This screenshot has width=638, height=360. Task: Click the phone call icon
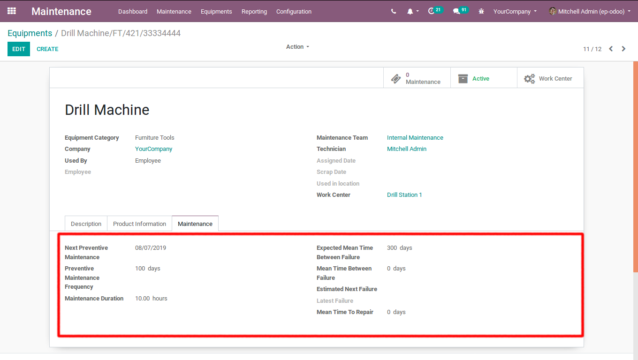coord(393,11)
